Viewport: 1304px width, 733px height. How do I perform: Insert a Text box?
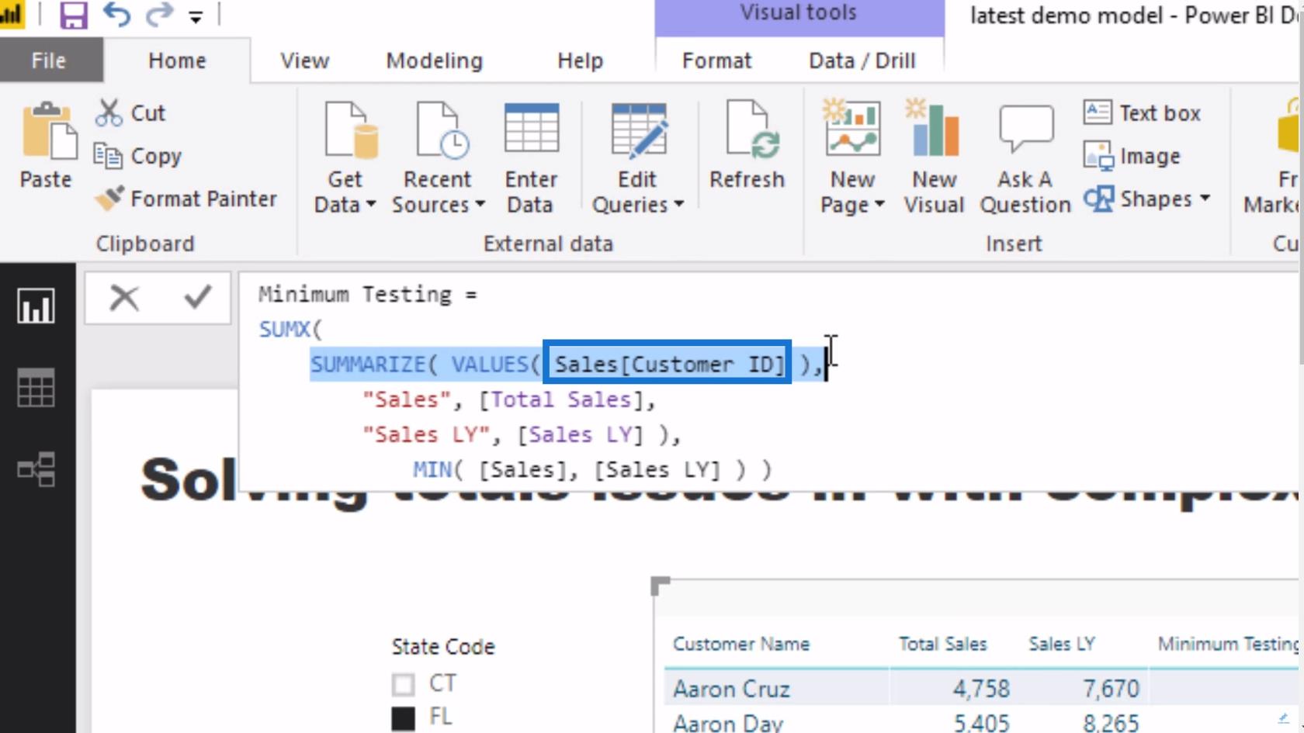pos(1142,113)
